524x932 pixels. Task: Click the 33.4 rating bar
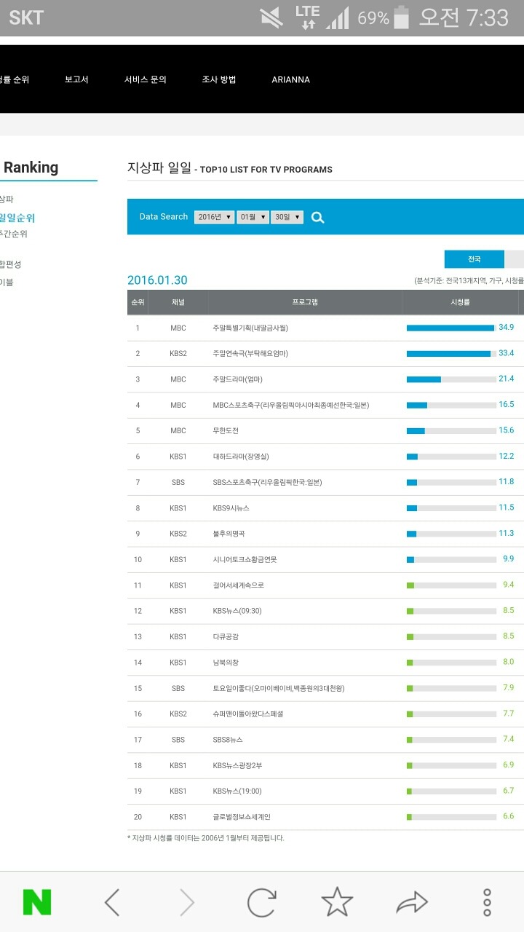[x=451, y=353]
